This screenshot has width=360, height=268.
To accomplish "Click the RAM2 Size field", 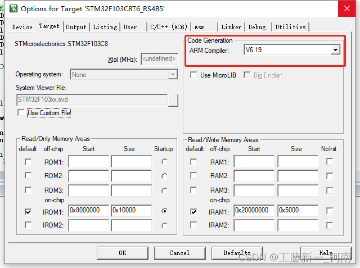I will pos(298,176).
